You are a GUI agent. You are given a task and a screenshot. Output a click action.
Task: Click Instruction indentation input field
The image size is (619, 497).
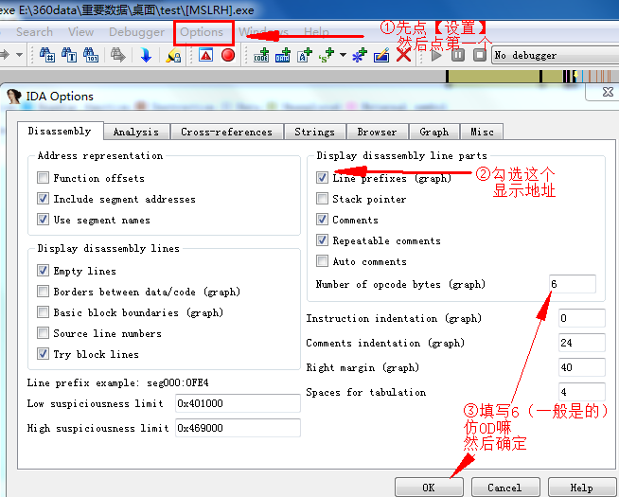pyautogui.click(x=582, y=318)
